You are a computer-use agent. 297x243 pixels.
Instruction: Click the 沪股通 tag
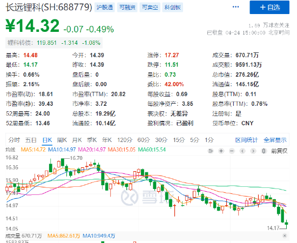coord(105,8)
